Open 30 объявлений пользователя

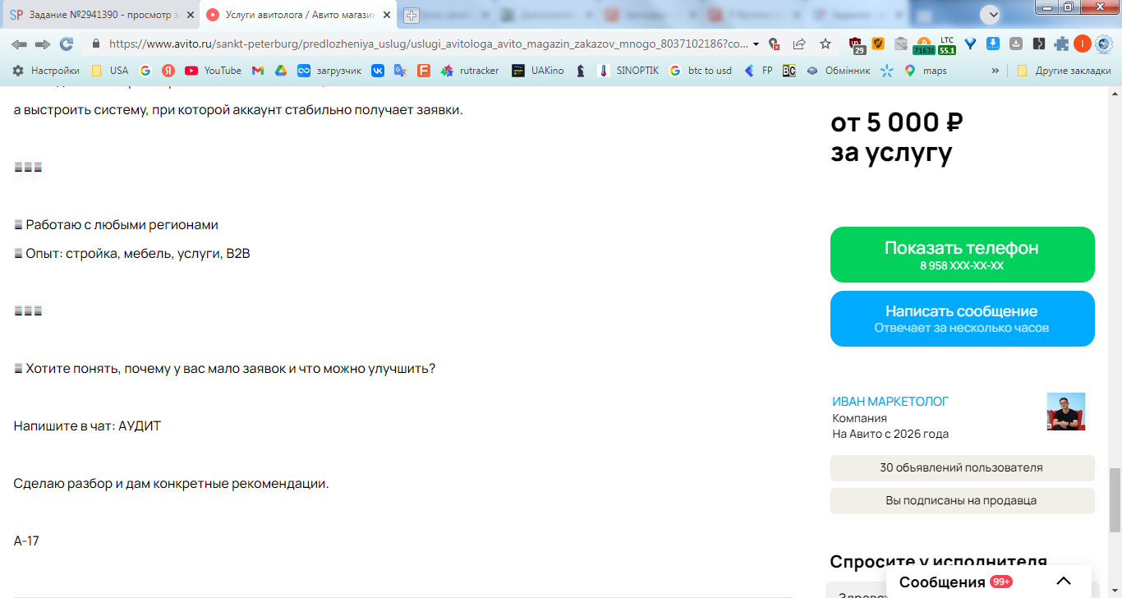coord(963,468)
